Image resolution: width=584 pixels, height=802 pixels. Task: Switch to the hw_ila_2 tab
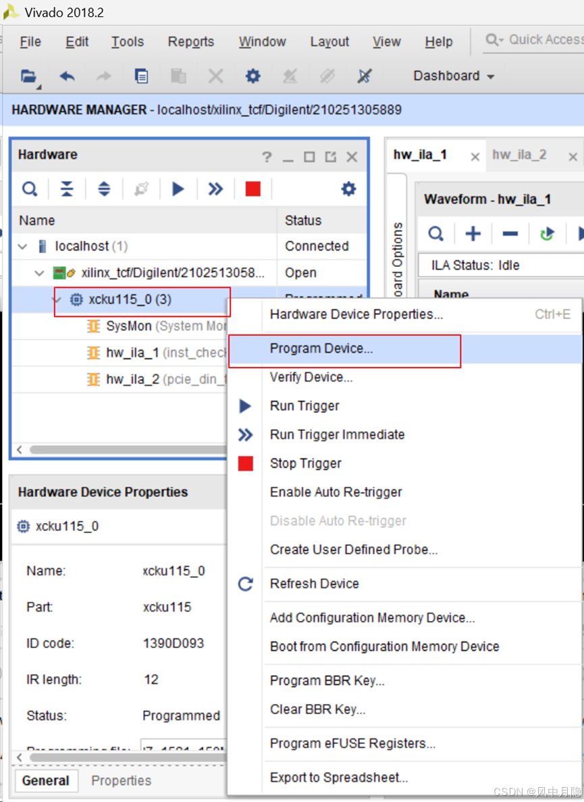(x=519, y=155)
